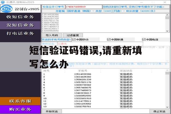Click the 序号 column header

click(x=46, y=71)
